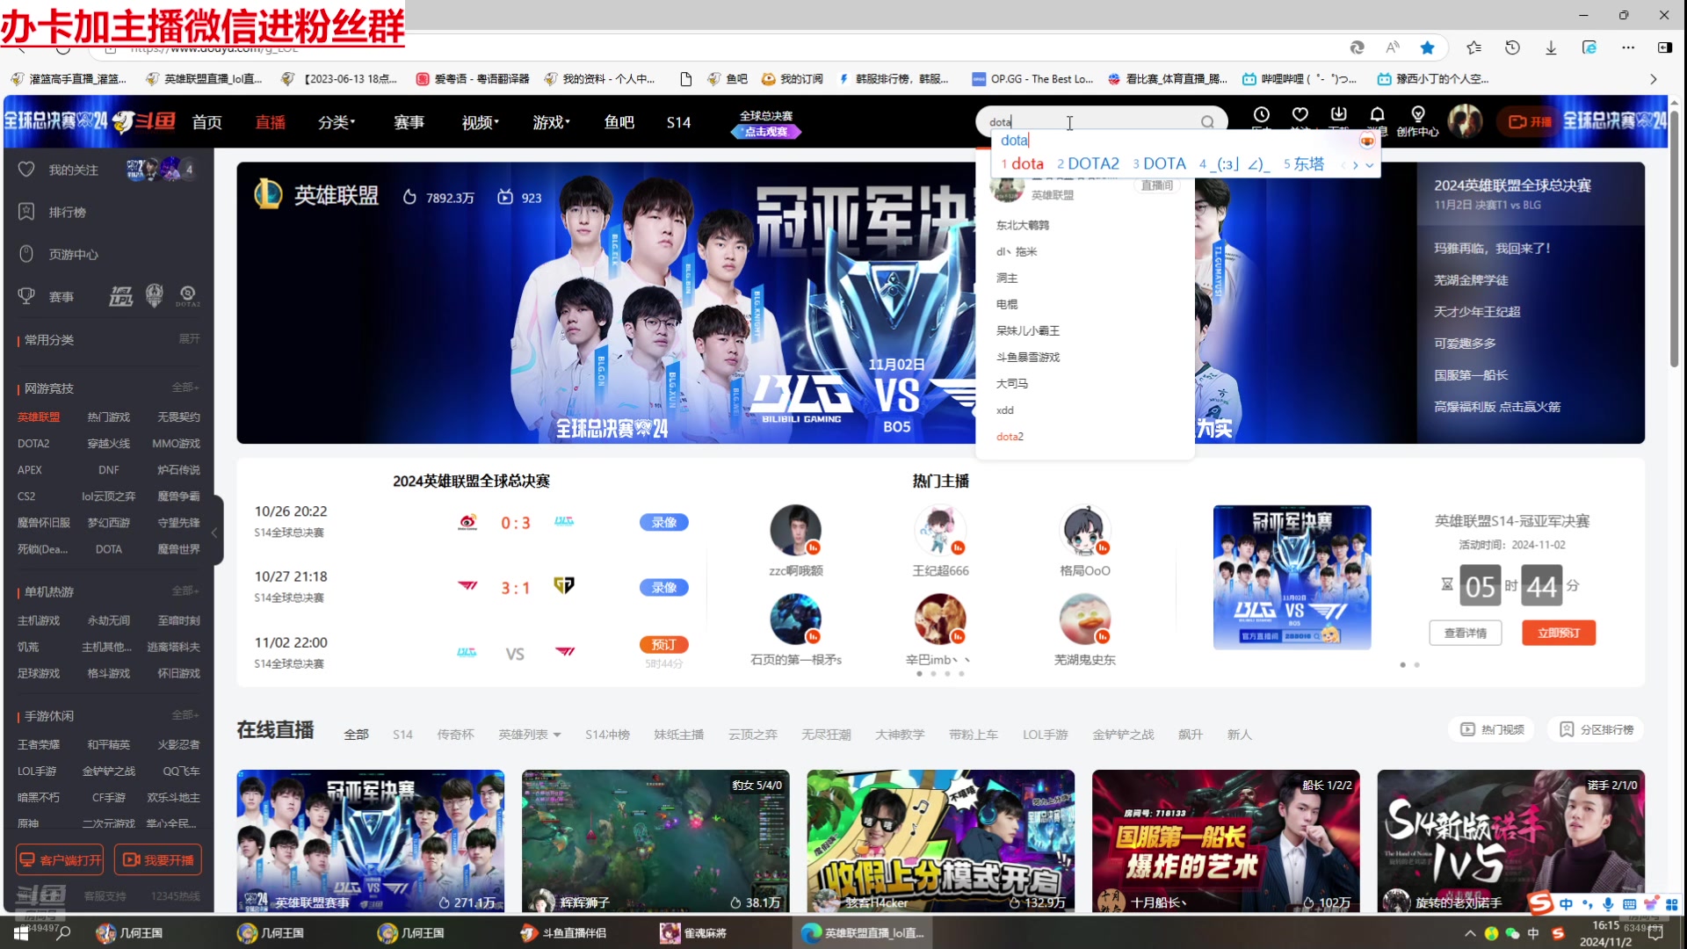
Task: Expand 单机热游 全部+ category list
Action: (185, 591)
